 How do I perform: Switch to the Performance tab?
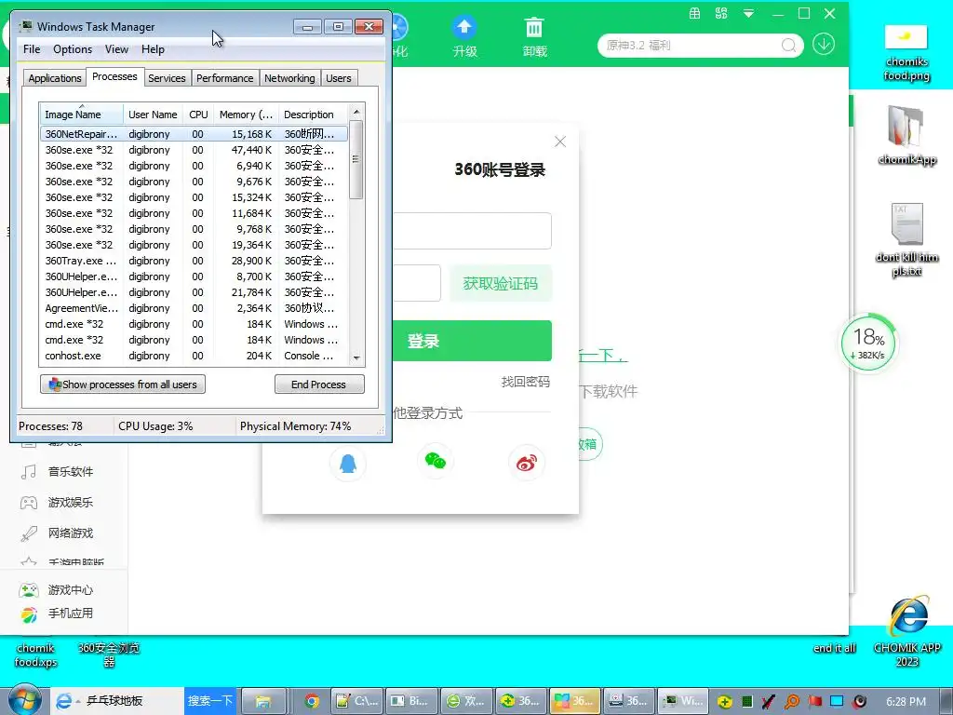click(224, 78)
